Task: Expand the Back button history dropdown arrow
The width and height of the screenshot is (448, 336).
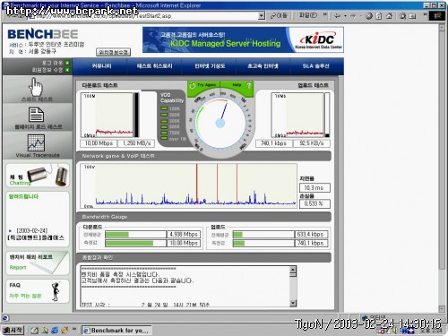Action: [345, 15]
